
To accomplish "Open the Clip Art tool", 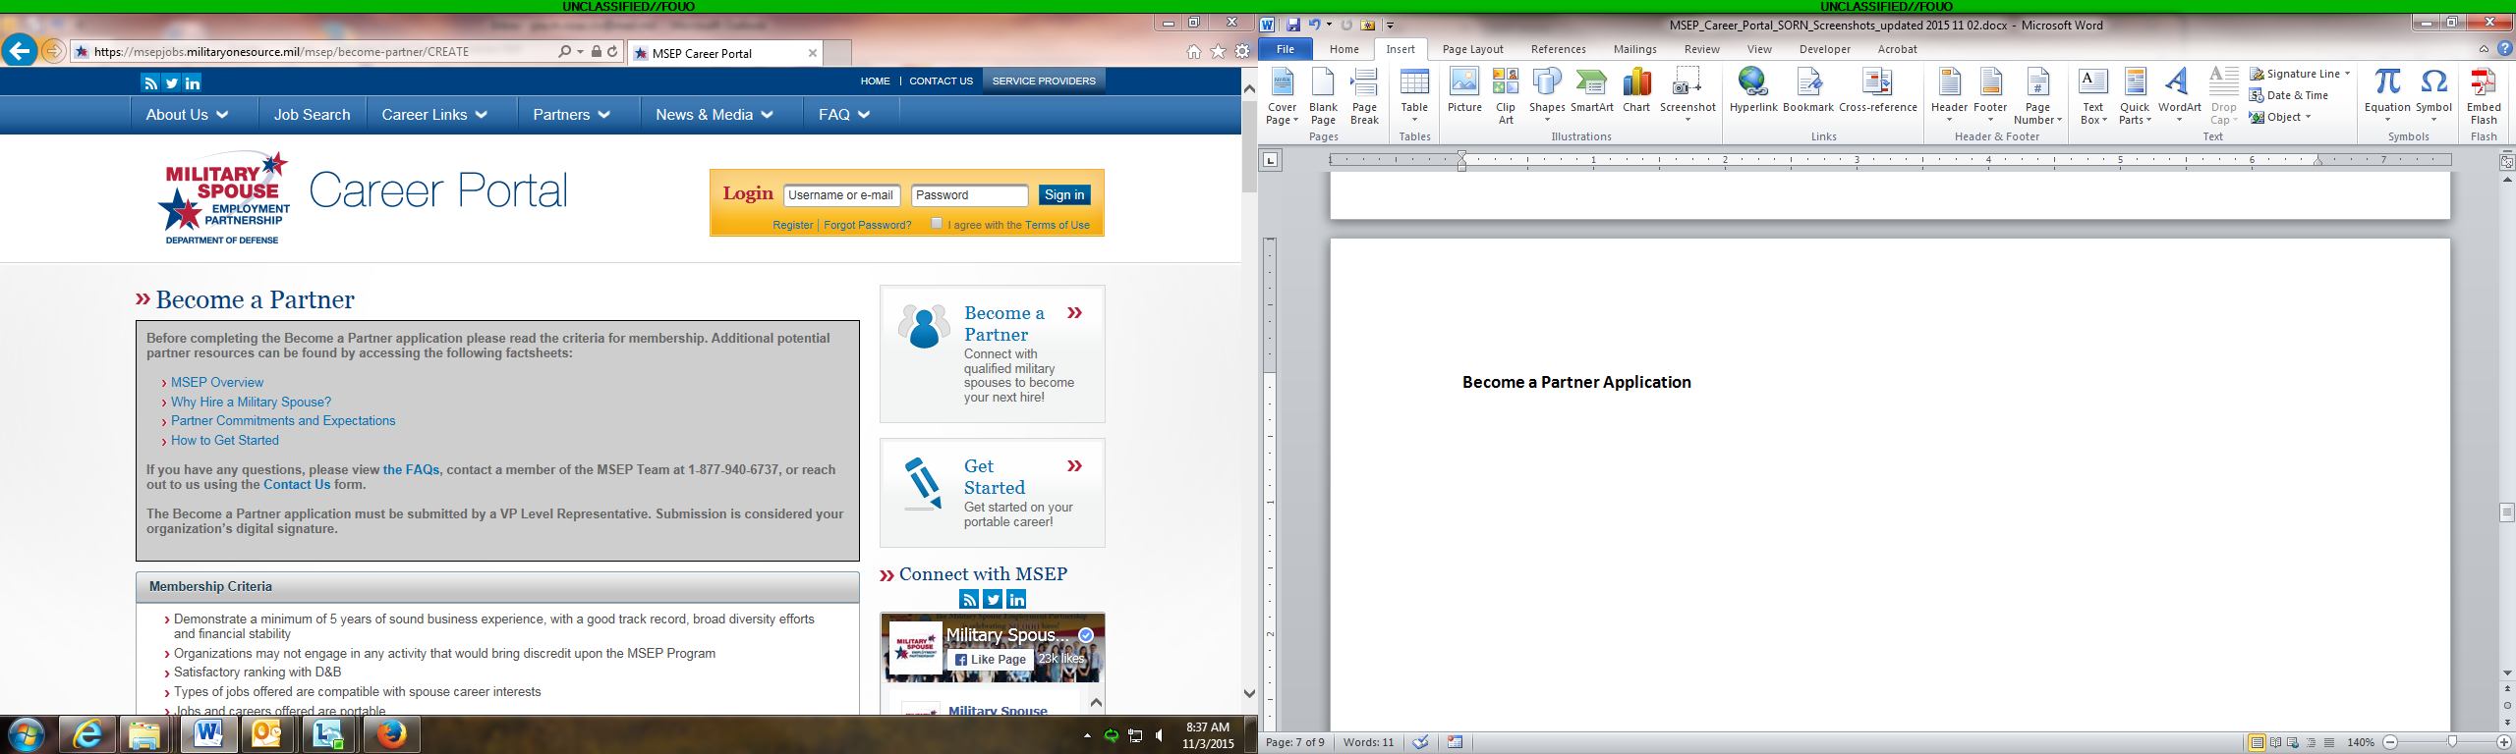I will click(1505, 94).
